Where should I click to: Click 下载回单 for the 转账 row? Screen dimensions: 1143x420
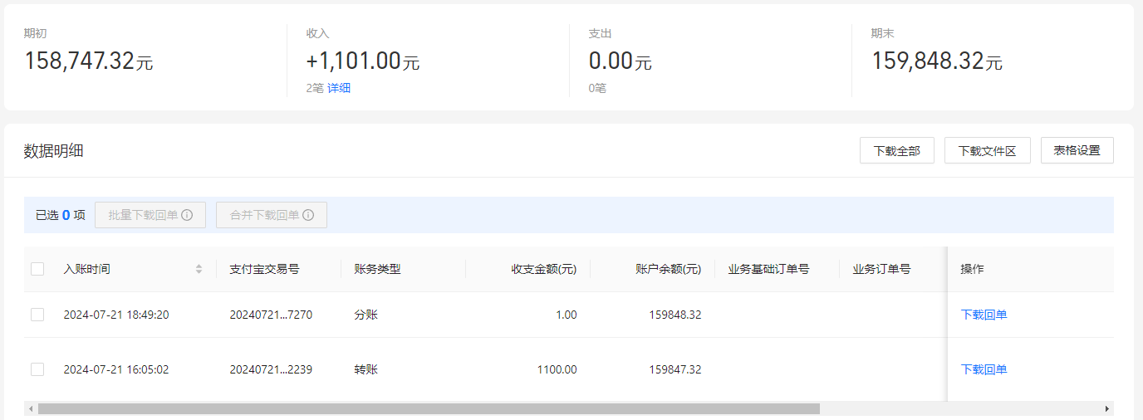click(x=984, y=369)
